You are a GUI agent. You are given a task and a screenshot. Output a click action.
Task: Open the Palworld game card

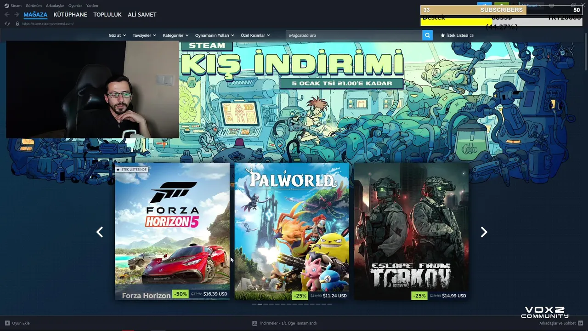[x=292, y=231]
